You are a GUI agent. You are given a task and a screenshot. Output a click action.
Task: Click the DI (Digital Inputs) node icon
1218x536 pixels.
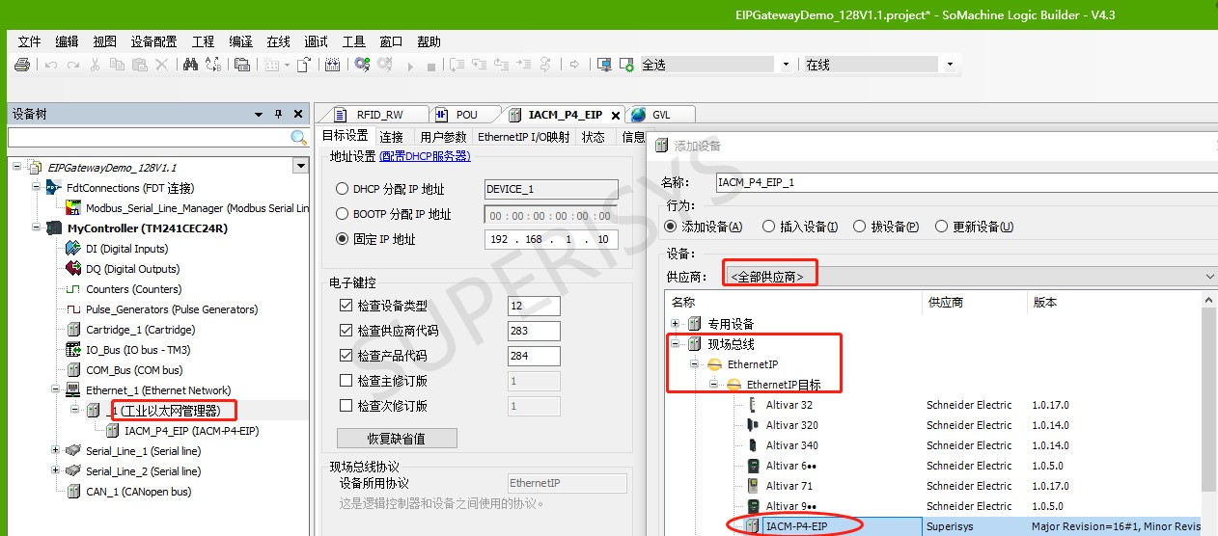tap(73, 249)
